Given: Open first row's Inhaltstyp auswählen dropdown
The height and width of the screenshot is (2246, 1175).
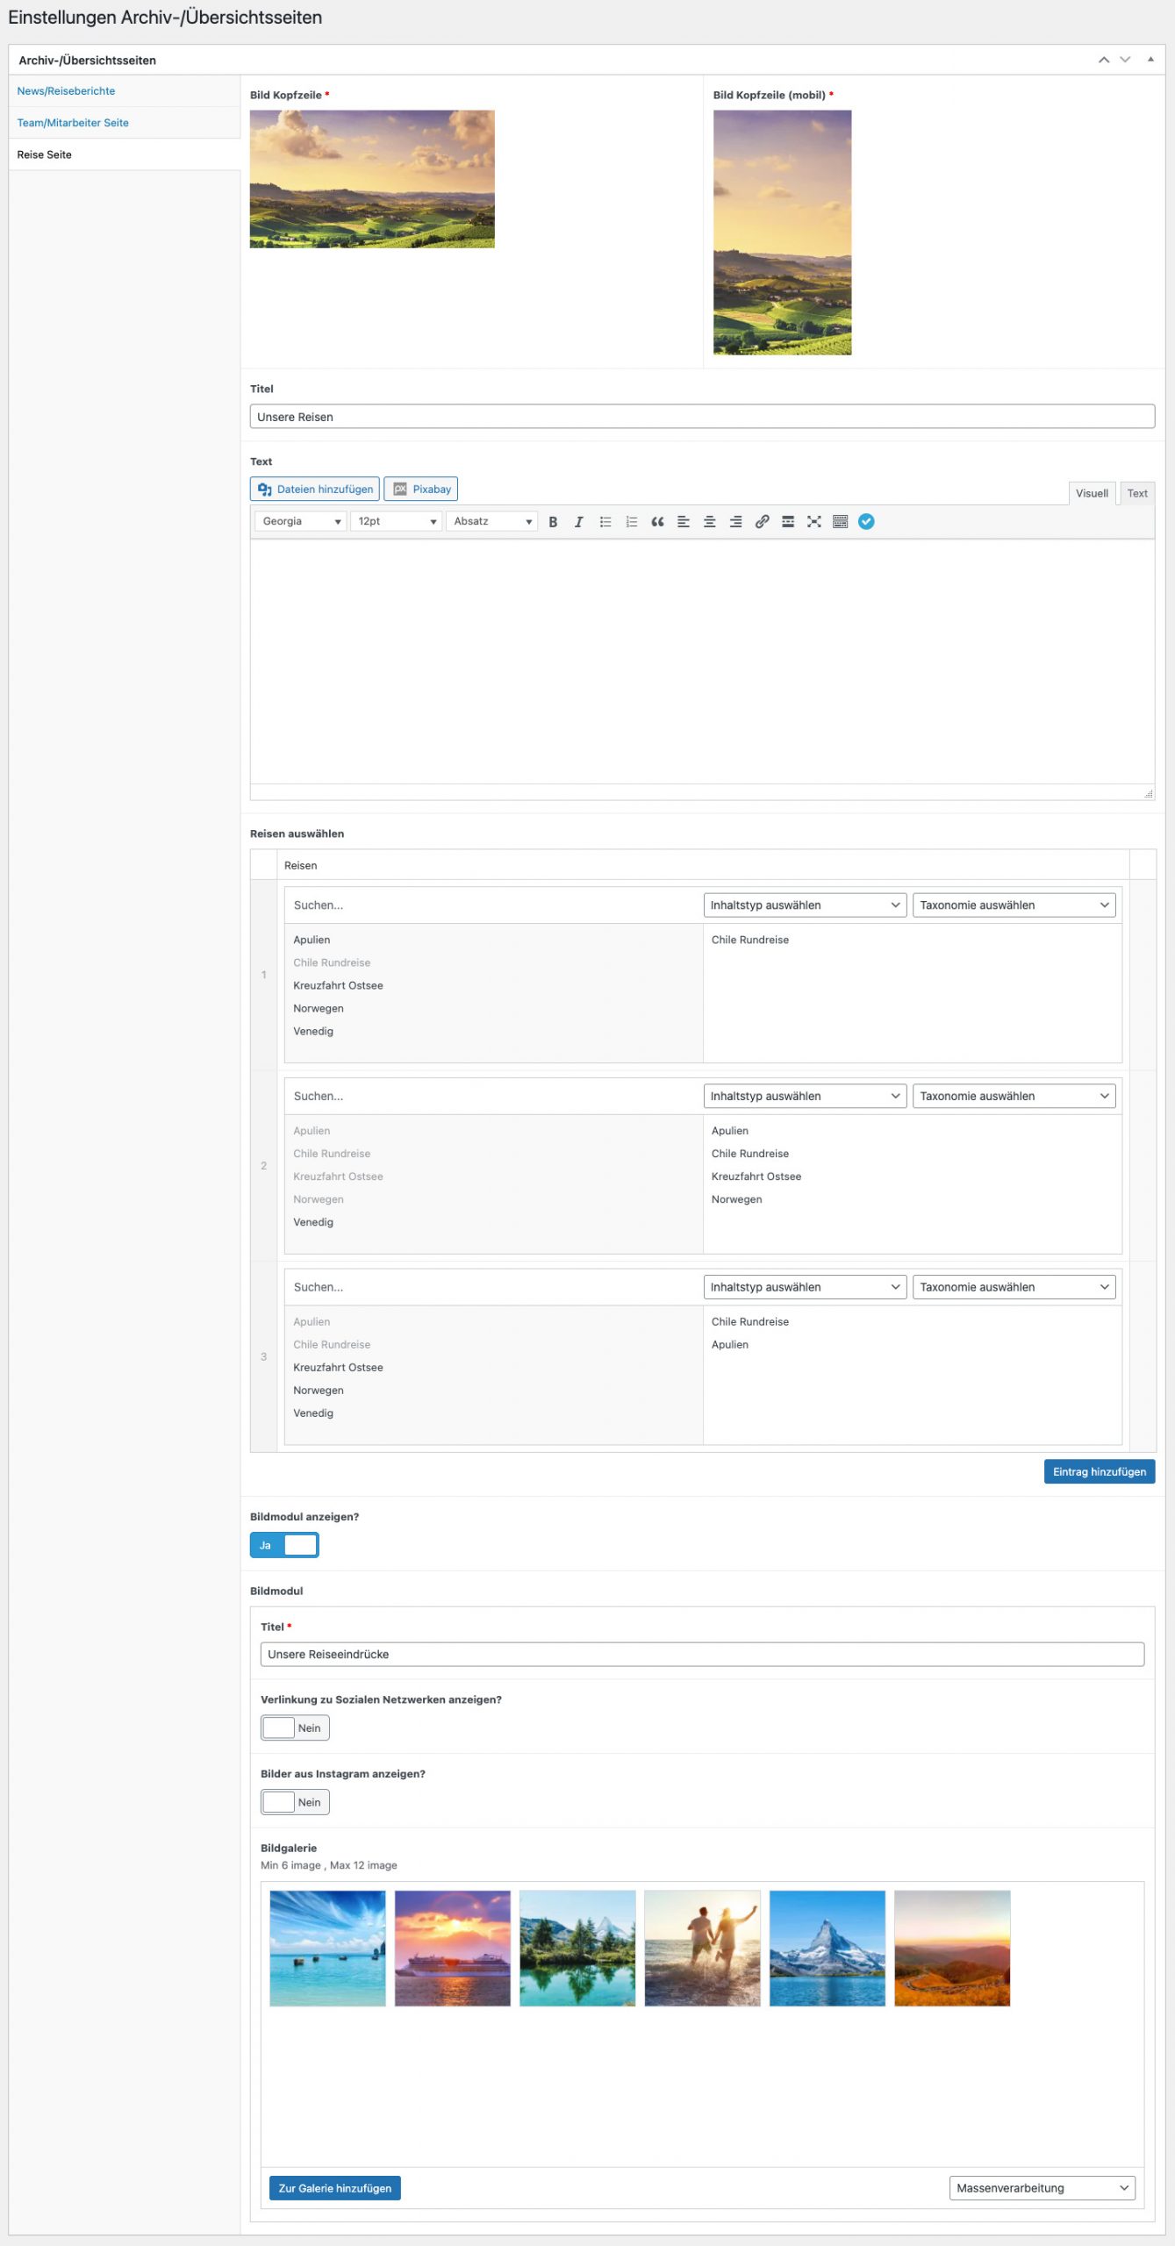Looking at the screenshot, I should pyautogui.click(x=804, y=905).
